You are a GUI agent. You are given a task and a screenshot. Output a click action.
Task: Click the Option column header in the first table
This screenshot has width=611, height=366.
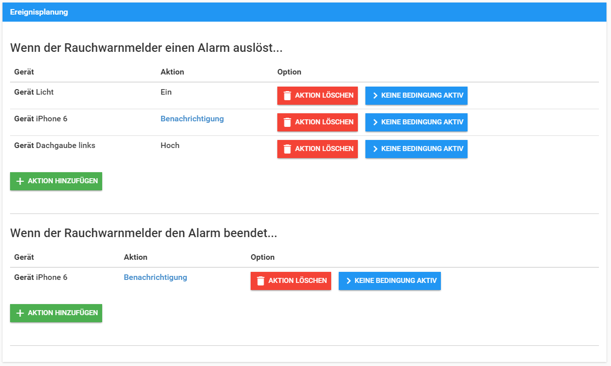pyautogui.click(x=289, y=72)
